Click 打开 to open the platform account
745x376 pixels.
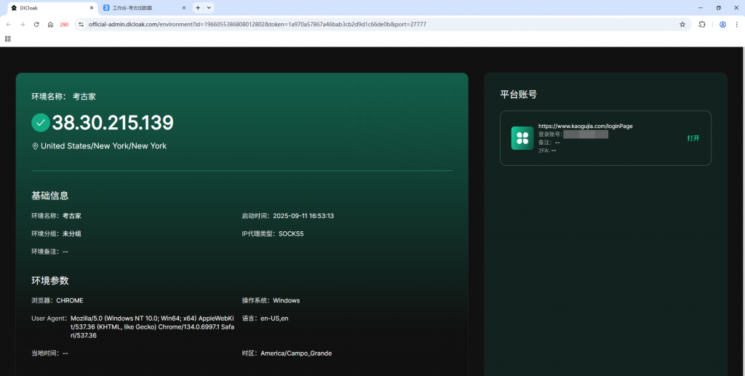(693, 138)
